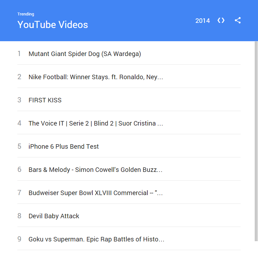Viewport: 258px width, 263px height.
Task: Open Budweiser Super Bowl XLVIII Commercial
Action: point(96,193)
